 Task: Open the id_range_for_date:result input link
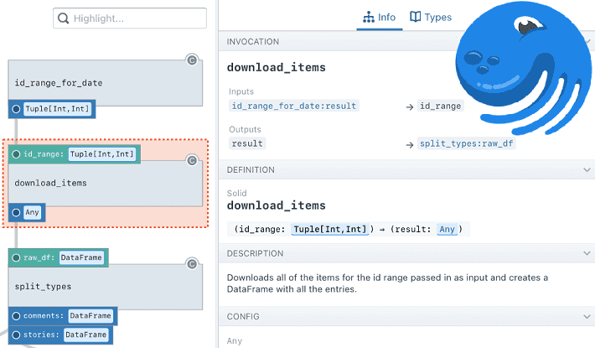tap(293, 106)
